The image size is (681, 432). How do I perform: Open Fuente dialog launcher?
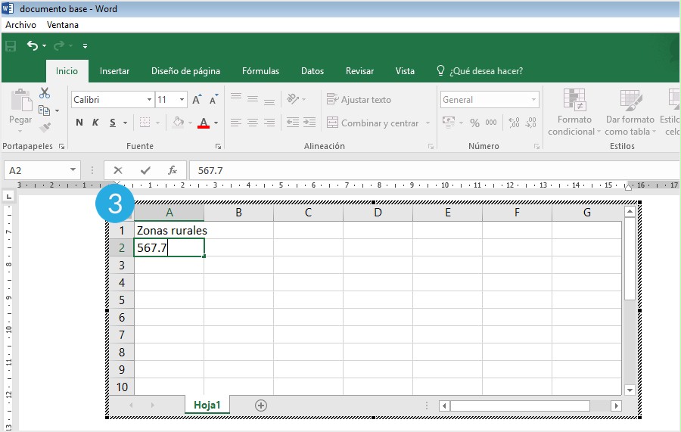(218, 146)
